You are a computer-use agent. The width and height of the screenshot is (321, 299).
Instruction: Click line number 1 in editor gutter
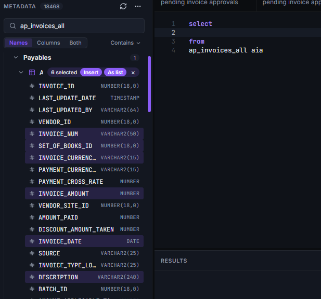[x=173, y=24]
